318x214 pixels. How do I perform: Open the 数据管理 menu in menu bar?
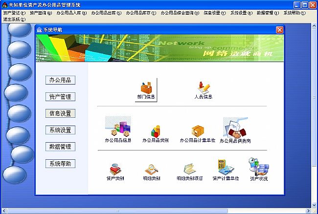(268, 13)
